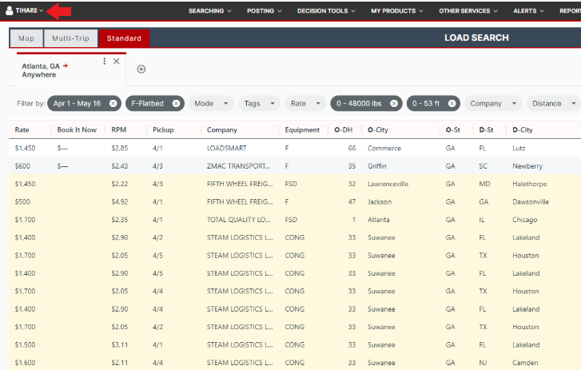This screenshot has width=581, height=370.
Task: Select the ZMAC TRANSPORT company cell
Action: point(239,166)
